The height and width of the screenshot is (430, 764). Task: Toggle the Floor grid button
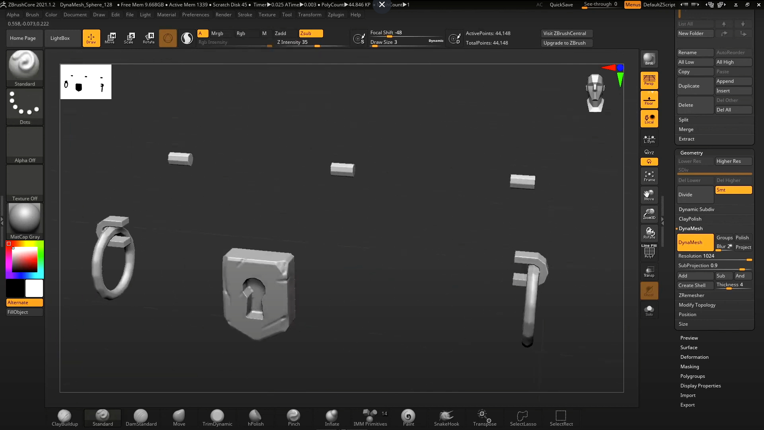click(649, 100)
